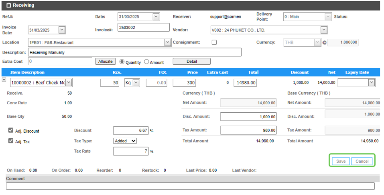Image resolution: width=384 pixels, height=195 pixels.
Task: Click the Comment text field
Action: 190,186
